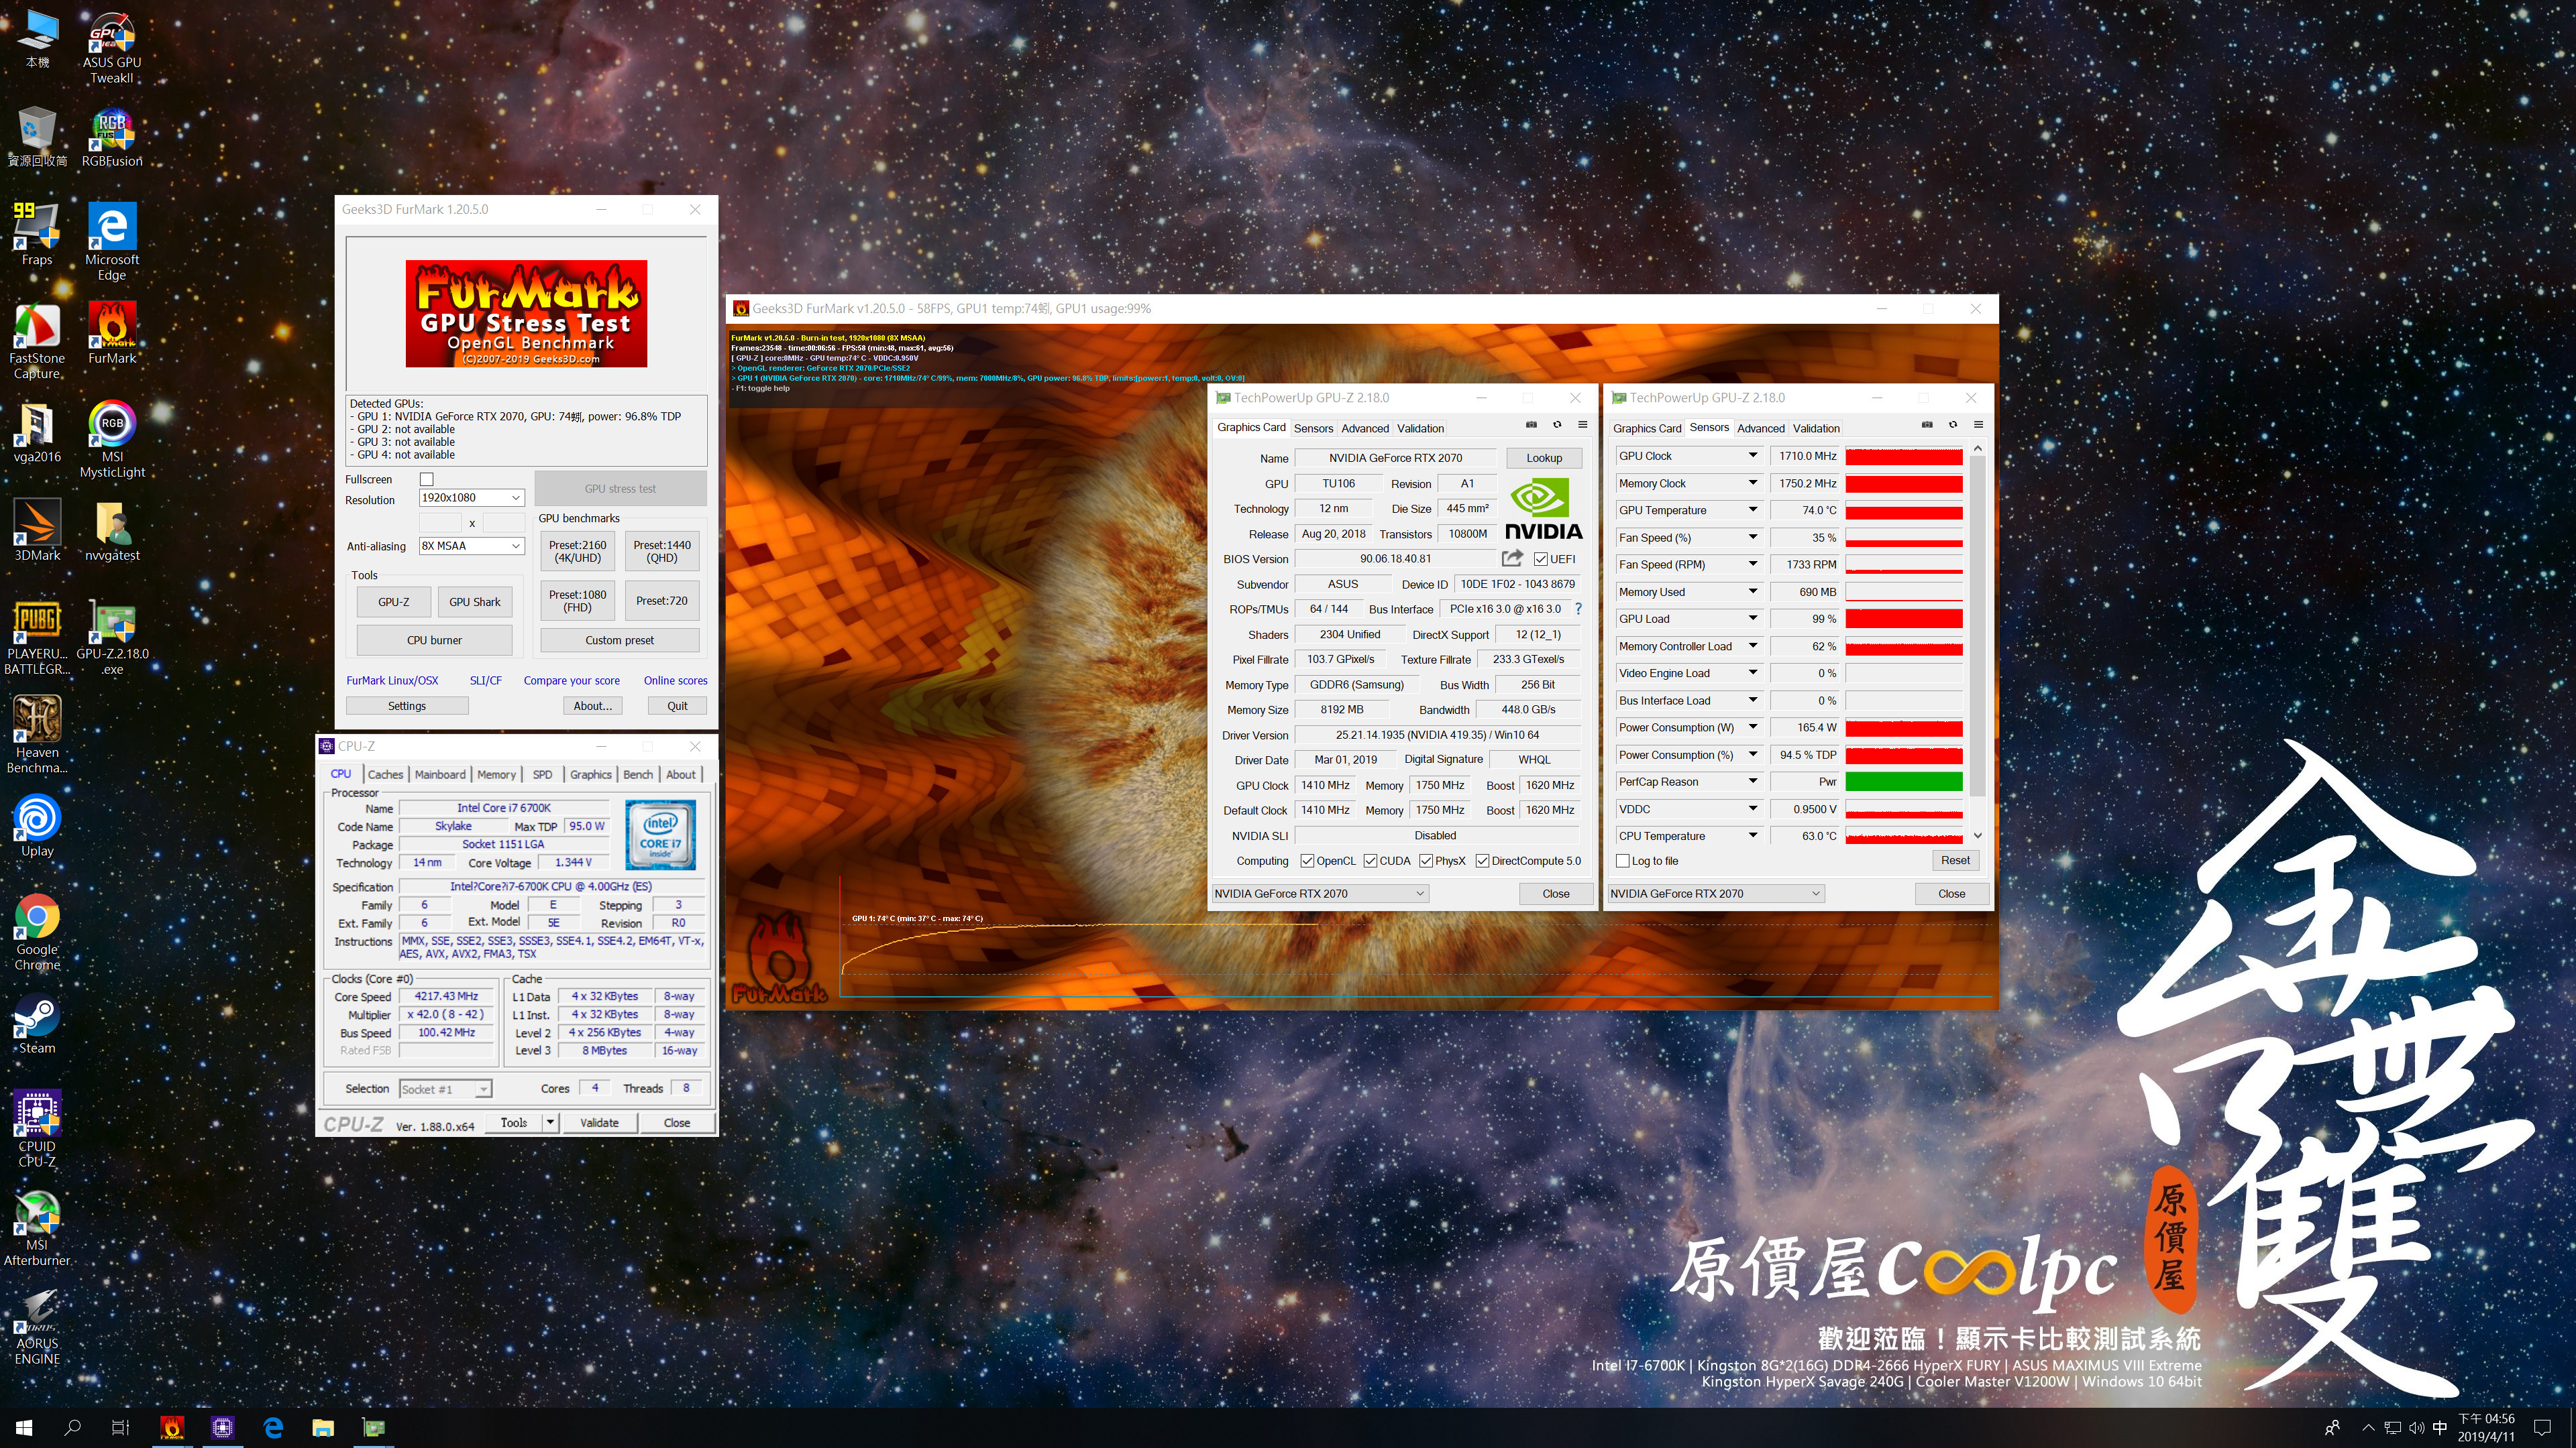
Task: Switch to CPU-Z Memory tab
Action: pyautogui.click(x=496, y=774)
